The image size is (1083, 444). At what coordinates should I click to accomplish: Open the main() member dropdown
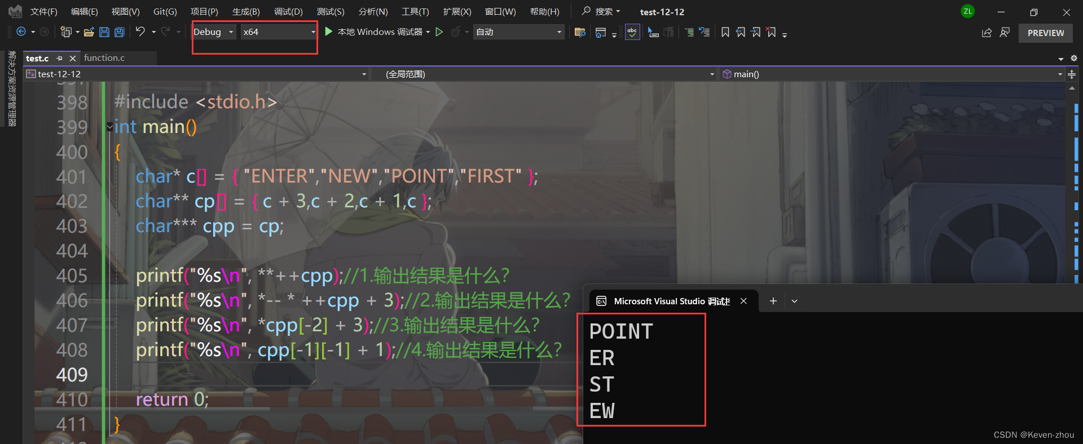pos(892,74)
